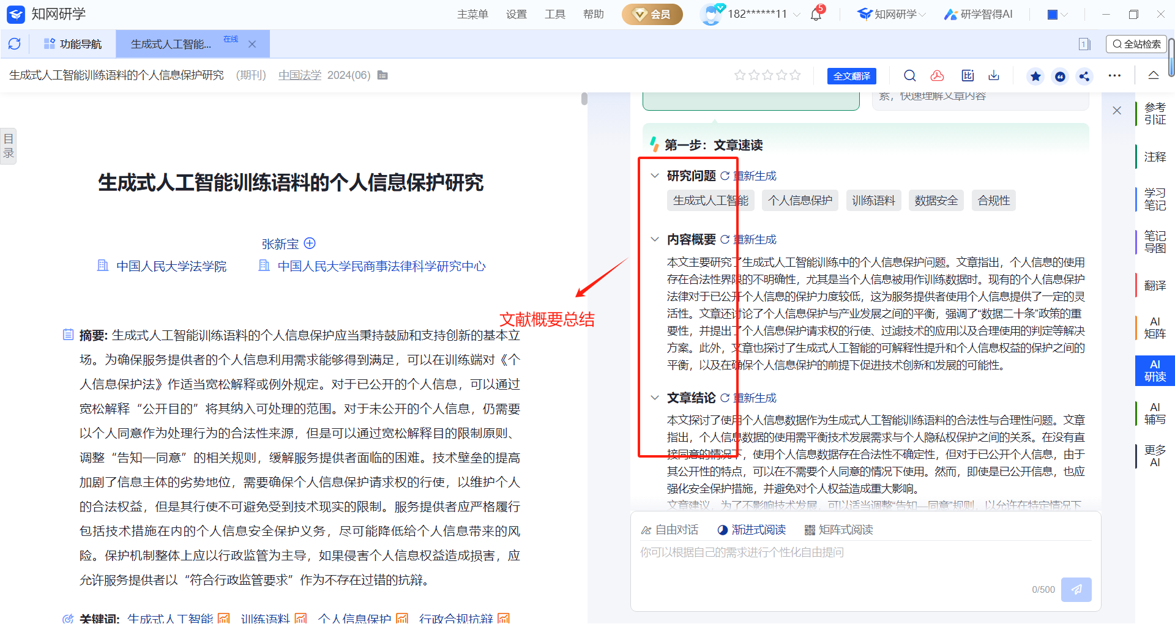
Task: Collapse the 内容概要 section
Action: (x=655, y=239)
